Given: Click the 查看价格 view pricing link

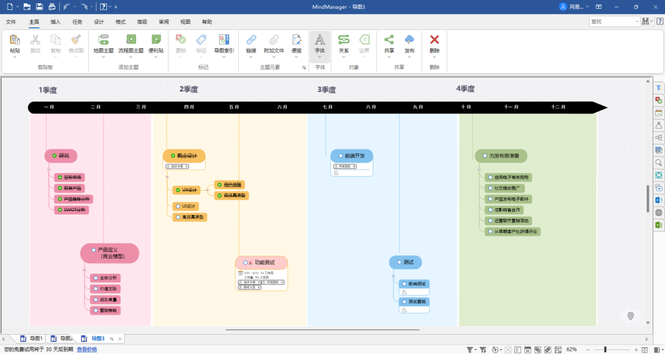Looking at the screenshot, I should (86, 349).
